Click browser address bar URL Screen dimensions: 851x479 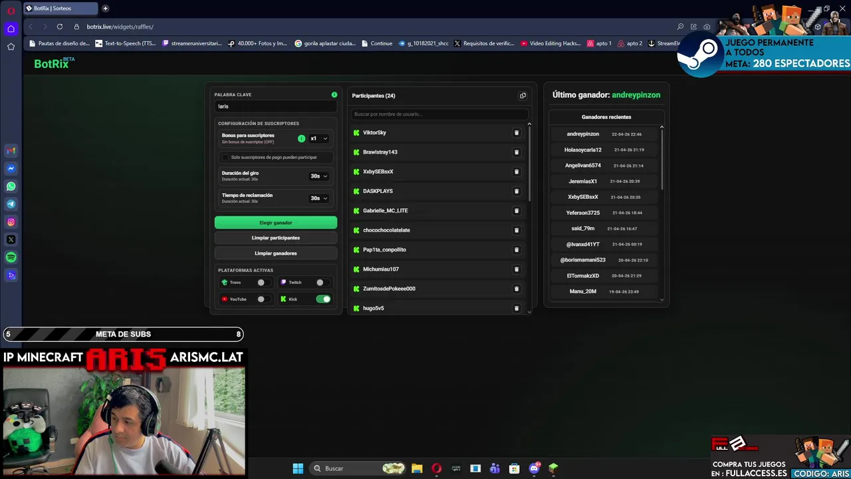coord(120,27)
